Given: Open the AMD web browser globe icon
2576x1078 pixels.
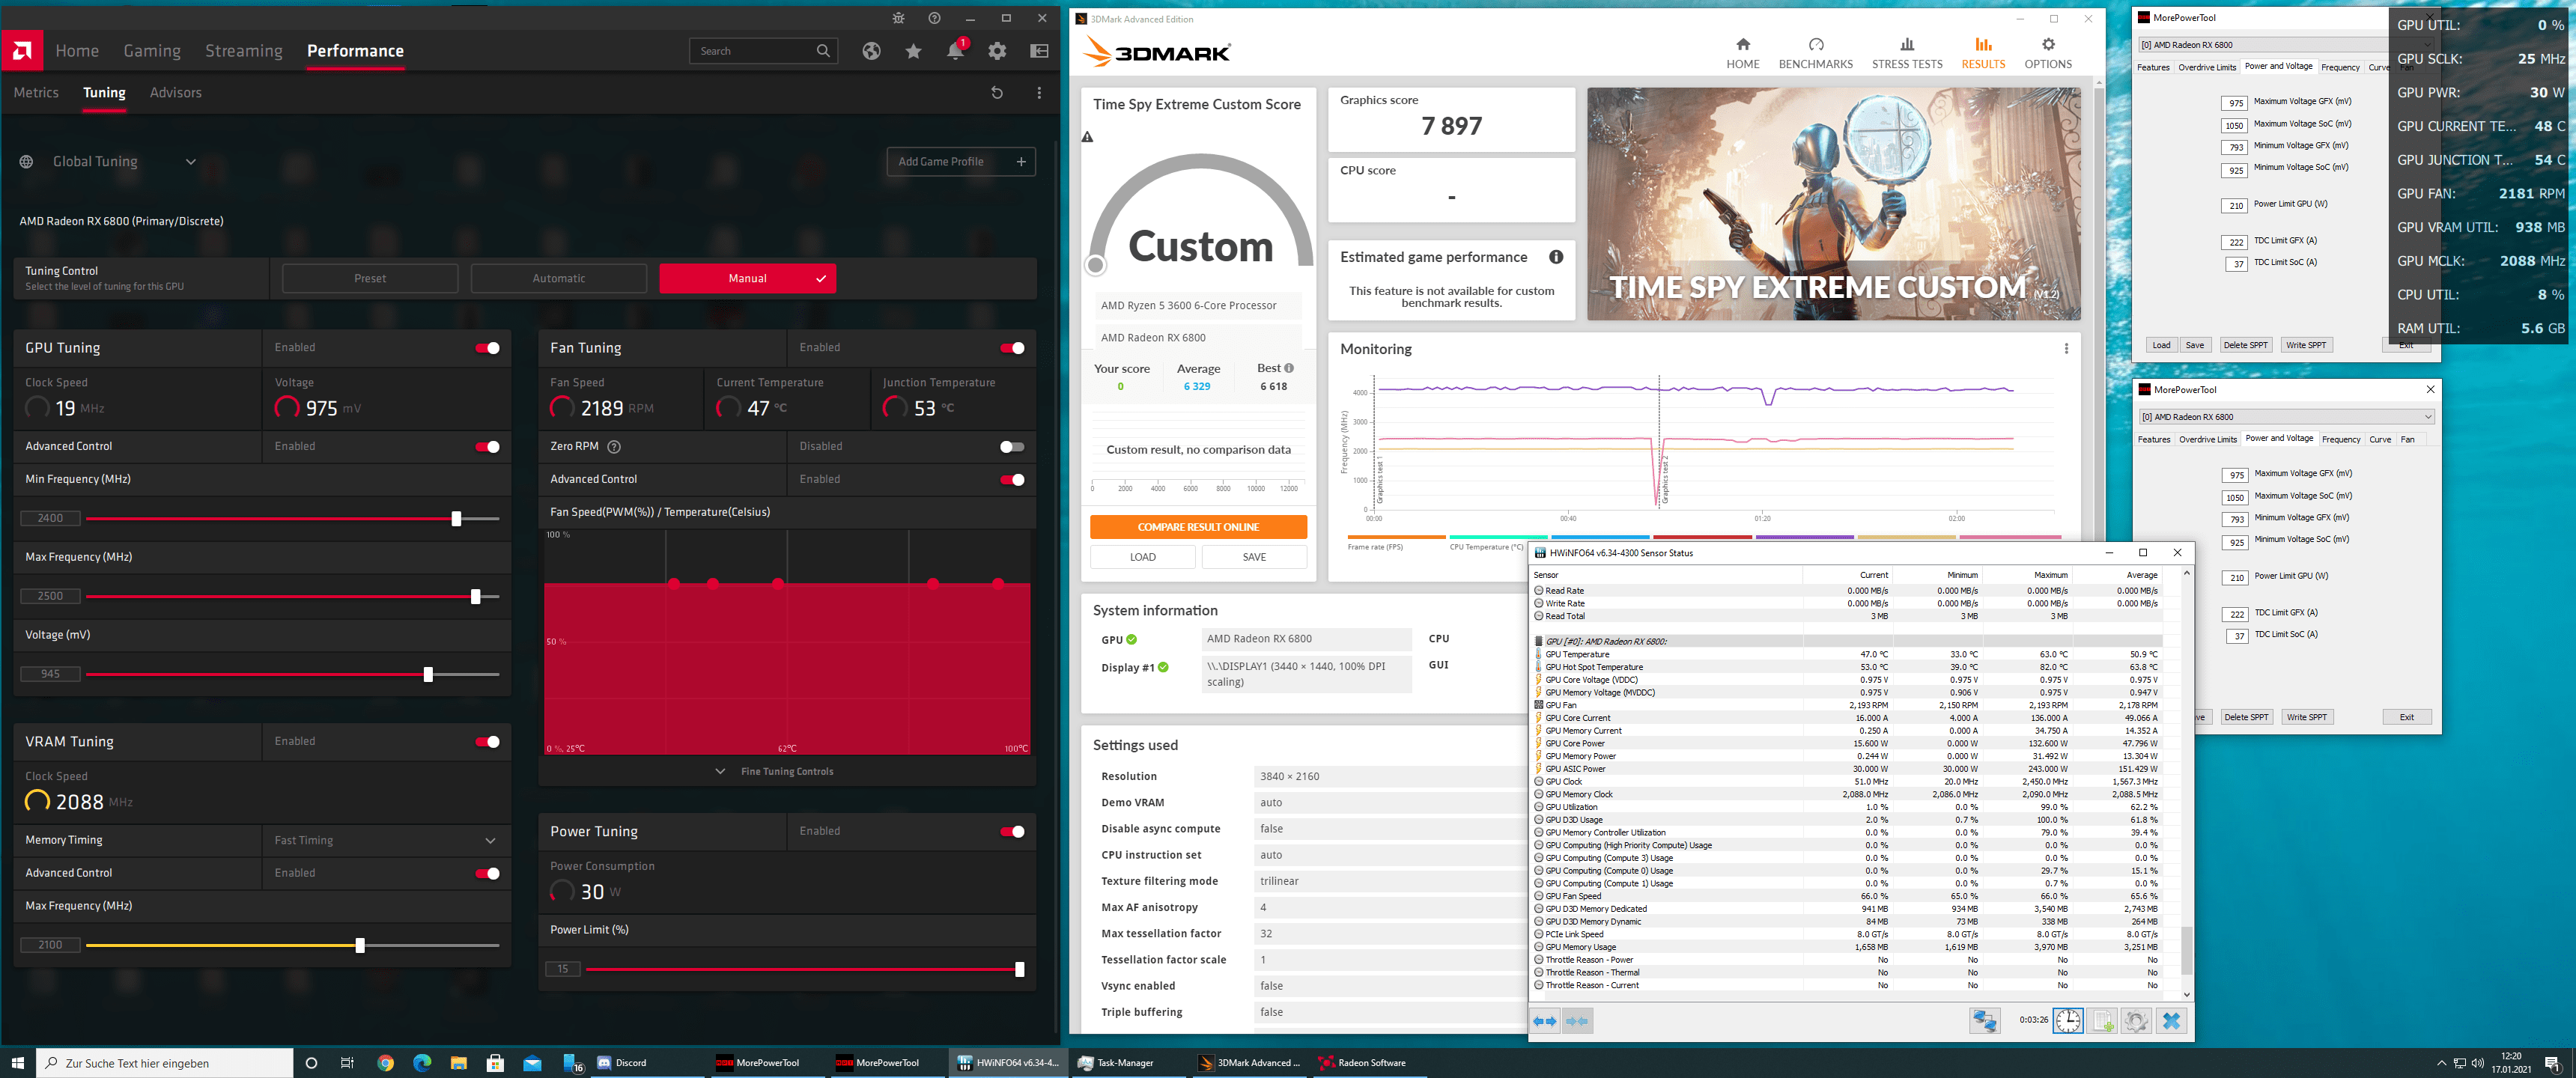Looking at the screenshot, I should click(x=871, y=51).
